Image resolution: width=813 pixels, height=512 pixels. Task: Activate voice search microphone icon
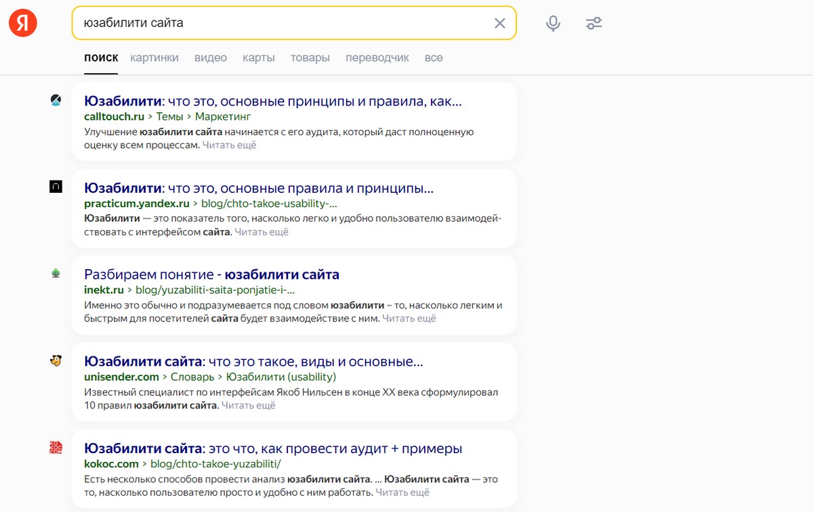(554, 23)
